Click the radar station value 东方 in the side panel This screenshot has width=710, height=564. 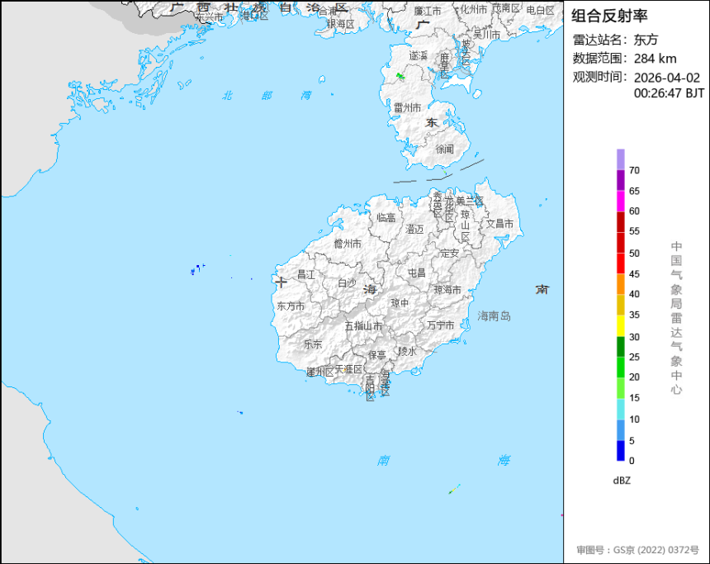pyautogui.click(x=646, y=40)
